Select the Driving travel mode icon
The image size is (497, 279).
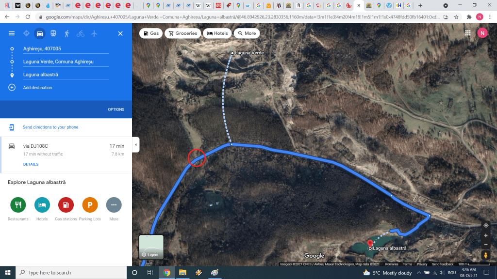pos(40,33)
